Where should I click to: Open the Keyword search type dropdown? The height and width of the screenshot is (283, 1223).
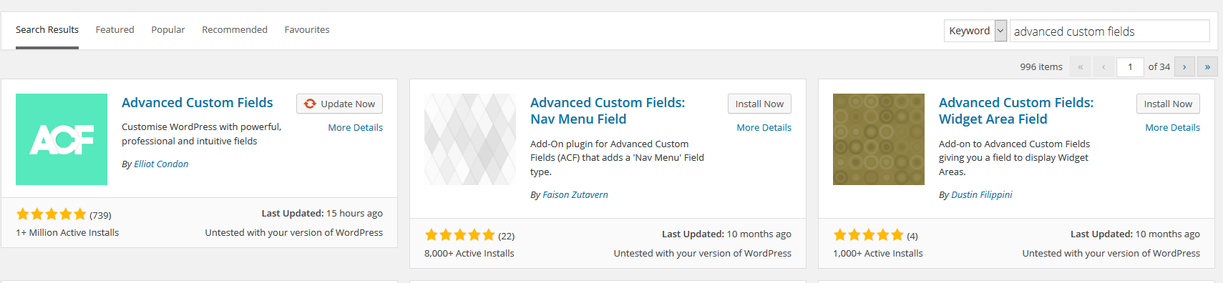click(975, 31)
